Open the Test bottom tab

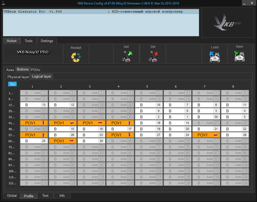tap(45, 196)
